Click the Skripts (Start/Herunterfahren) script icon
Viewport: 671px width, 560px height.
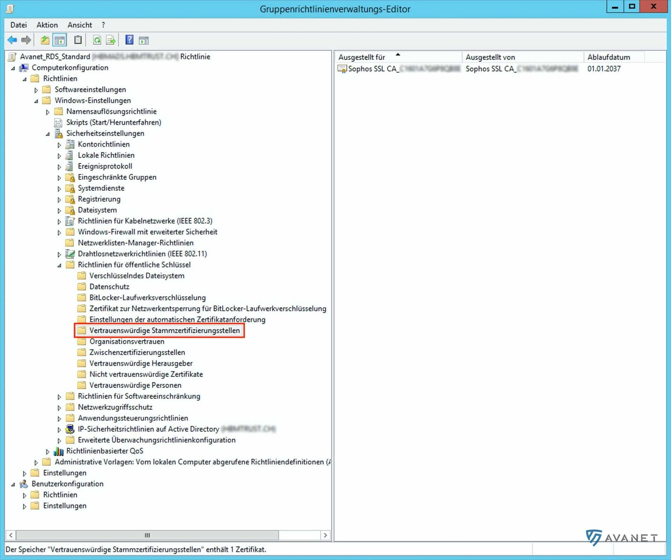click(58, 123)
